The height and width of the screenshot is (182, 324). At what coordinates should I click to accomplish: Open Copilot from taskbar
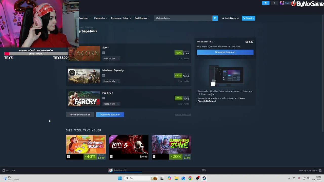[169, 178]
